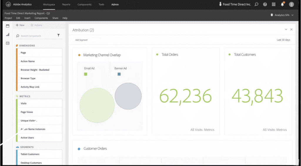
Task: Click the blue Banner Ad legend swatch
Action: coord(119,74)
